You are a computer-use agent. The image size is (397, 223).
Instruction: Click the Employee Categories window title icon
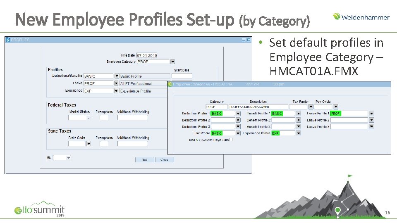[170, 84]
